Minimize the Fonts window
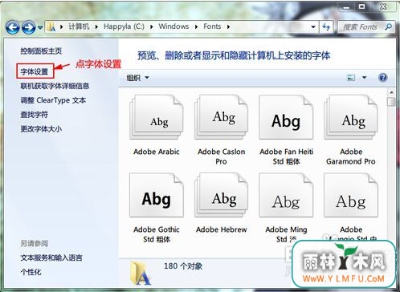 pyautogui.click(x=346, y=6)
